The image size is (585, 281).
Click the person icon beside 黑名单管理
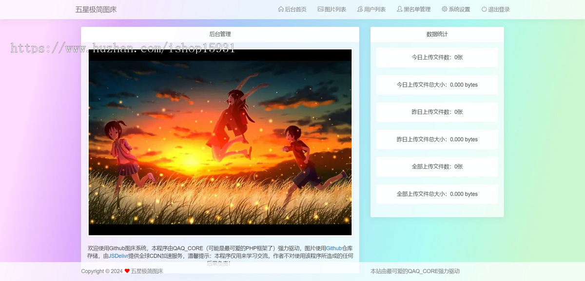[x=400, y=9]
